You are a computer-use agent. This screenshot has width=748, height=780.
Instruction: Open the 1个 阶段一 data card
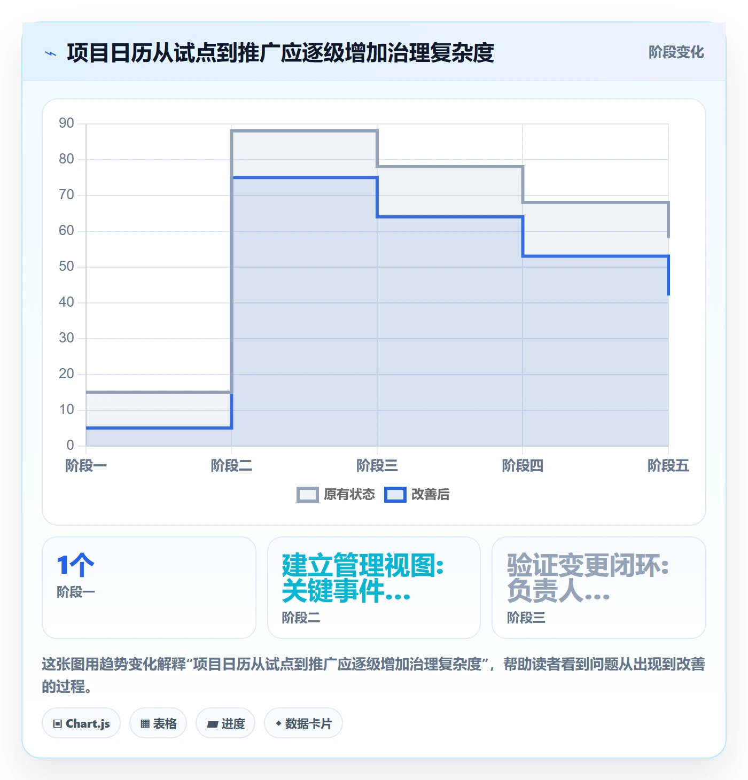click(149, 588)
